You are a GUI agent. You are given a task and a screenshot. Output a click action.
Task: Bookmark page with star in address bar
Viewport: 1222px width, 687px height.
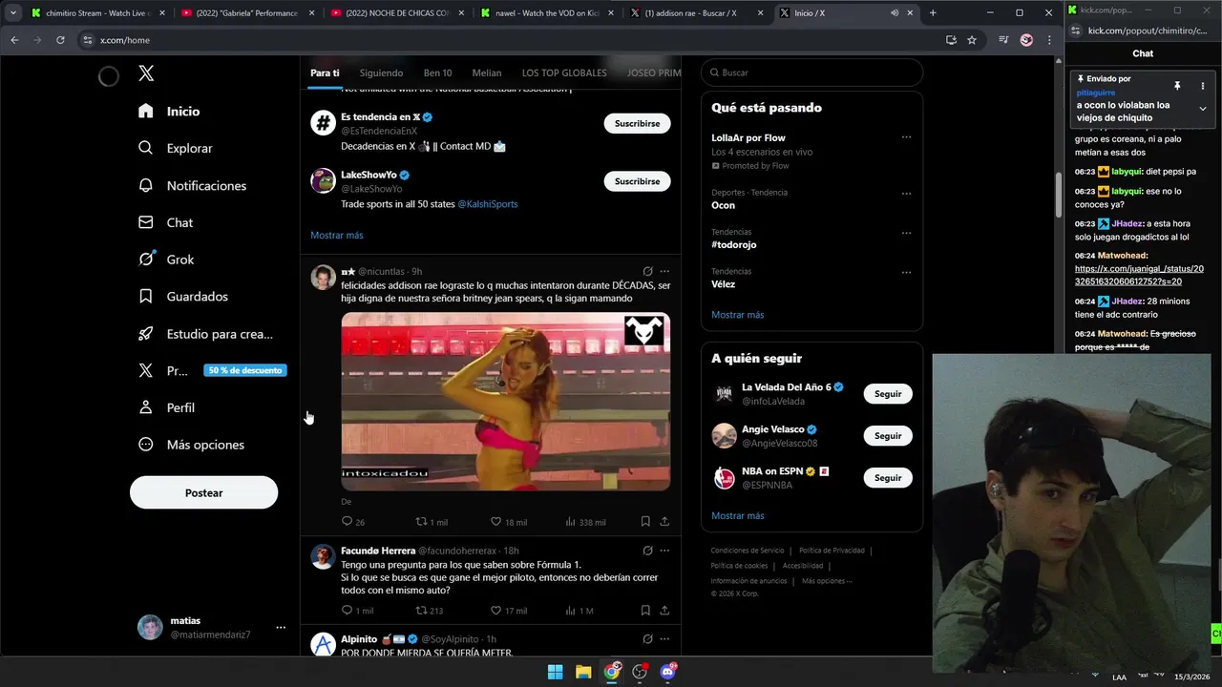click(x=972, y=40)
